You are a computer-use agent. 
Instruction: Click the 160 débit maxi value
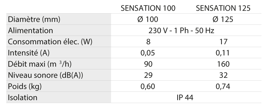[x=223, y=64]
